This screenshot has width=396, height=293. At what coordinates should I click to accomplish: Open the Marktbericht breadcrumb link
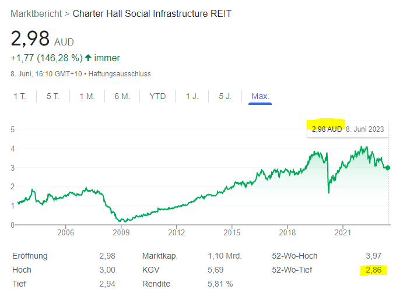[36, 13]
